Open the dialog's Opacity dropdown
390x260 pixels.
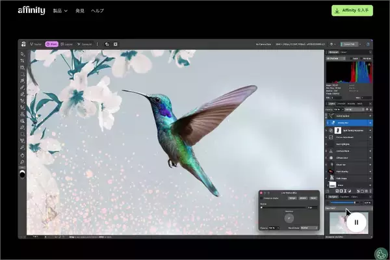[x=278, y=228]
